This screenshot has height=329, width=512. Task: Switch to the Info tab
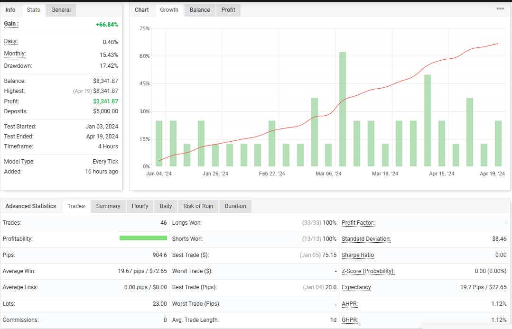point(10,10)
